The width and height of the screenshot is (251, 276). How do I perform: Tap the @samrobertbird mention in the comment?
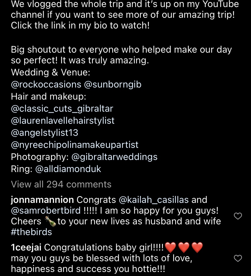pos(46,211)
